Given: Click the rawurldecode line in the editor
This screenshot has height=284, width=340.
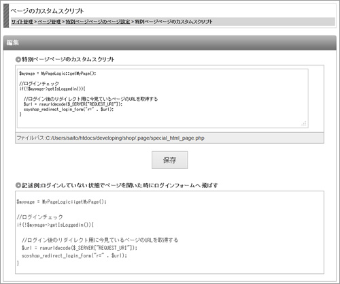Looking at the screenshot, I should [x=73, y=104].
